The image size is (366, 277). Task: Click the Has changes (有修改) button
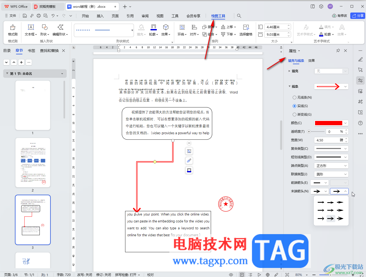[x=340, y=16]
